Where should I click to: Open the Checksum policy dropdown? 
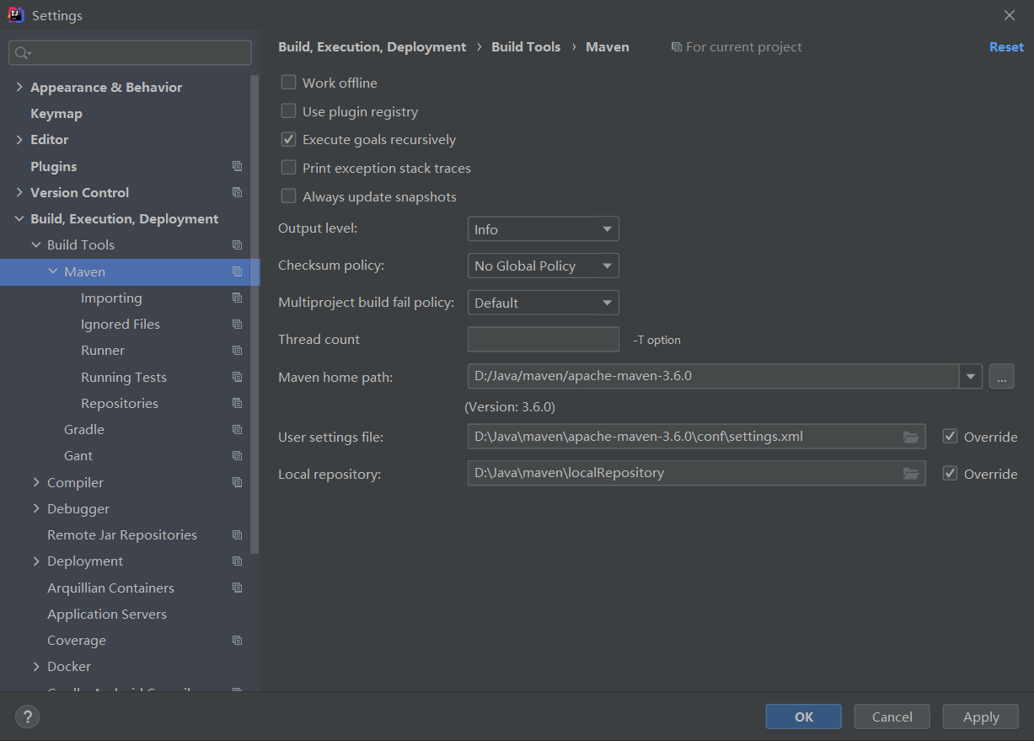click(x=544, y=266)
